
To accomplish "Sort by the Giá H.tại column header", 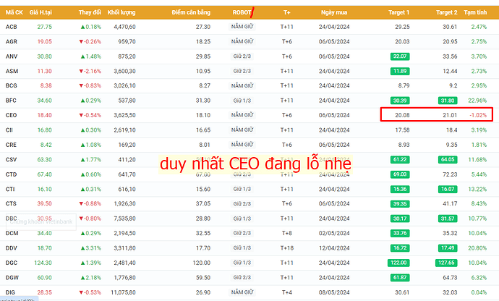I will pos(40,12).
